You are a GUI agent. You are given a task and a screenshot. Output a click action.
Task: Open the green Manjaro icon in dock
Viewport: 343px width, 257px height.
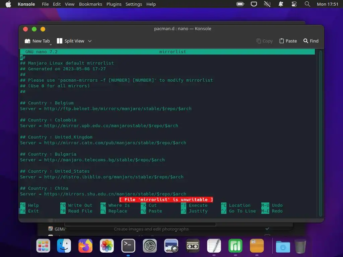235,246
